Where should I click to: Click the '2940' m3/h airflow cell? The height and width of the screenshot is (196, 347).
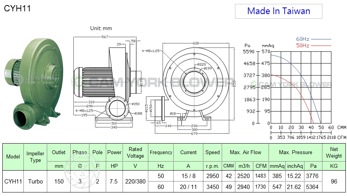[244, 187]
